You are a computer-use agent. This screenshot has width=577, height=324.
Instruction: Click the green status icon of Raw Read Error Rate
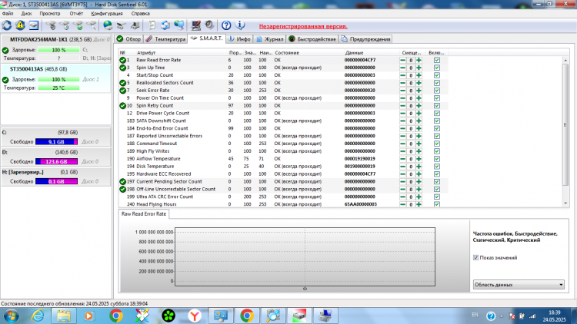[122, 60]
